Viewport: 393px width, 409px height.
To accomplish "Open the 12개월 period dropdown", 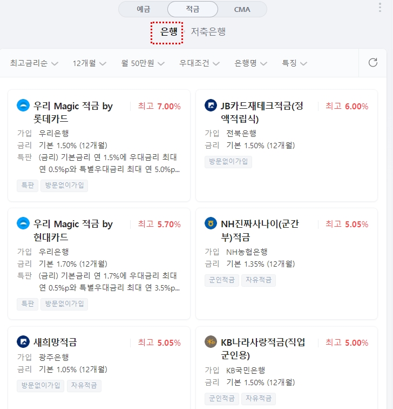I will pyautogui.click(x=89, y=63).
